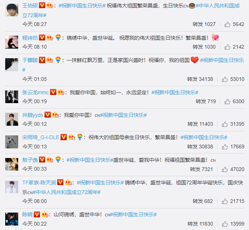Click 转发 30838 repost button
This screenshot has width=249, height=230.
pos(200,147)
